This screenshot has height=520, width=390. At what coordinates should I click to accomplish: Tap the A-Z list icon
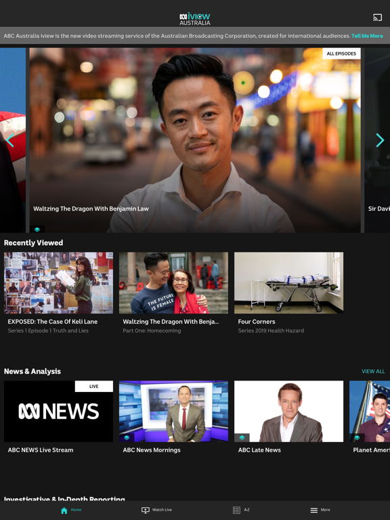click(x=236, y=510)
